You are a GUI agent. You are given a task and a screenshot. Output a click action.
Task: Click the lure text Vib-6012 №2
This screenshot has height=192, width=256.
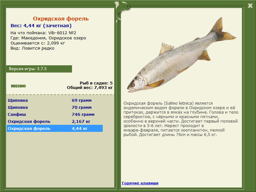[62, 33]
